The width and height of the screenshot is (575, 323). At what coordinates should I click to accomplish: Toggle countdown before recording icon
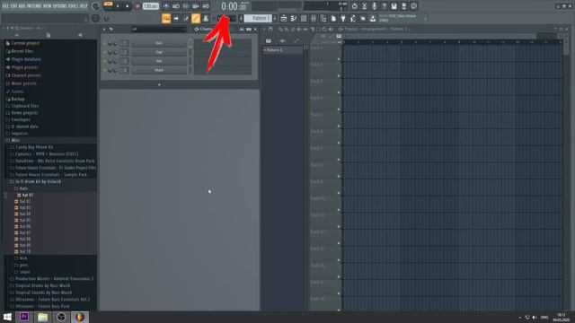pyautogui.click(x=186, y=6)
